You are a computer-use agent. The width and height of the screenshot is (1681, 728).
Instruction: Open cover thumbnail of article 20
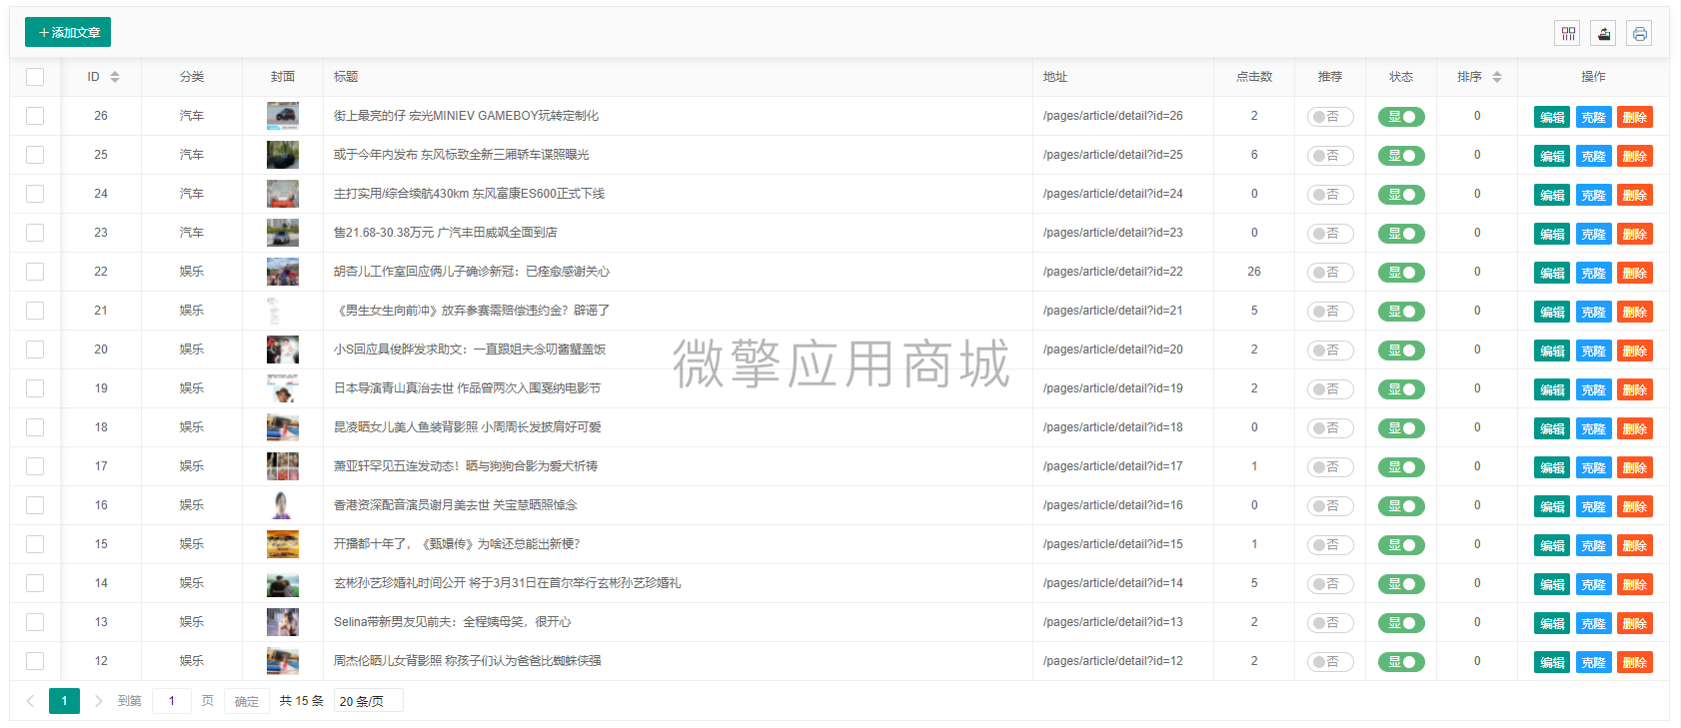[x=283, y=350]
